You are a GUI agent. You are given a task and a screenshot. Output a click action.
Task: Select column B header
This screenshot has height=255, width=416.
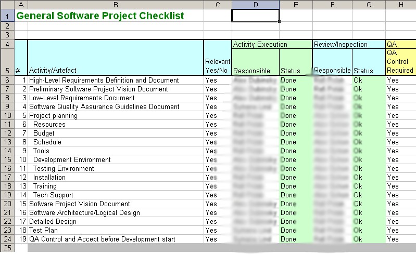(x=116, y=5)
